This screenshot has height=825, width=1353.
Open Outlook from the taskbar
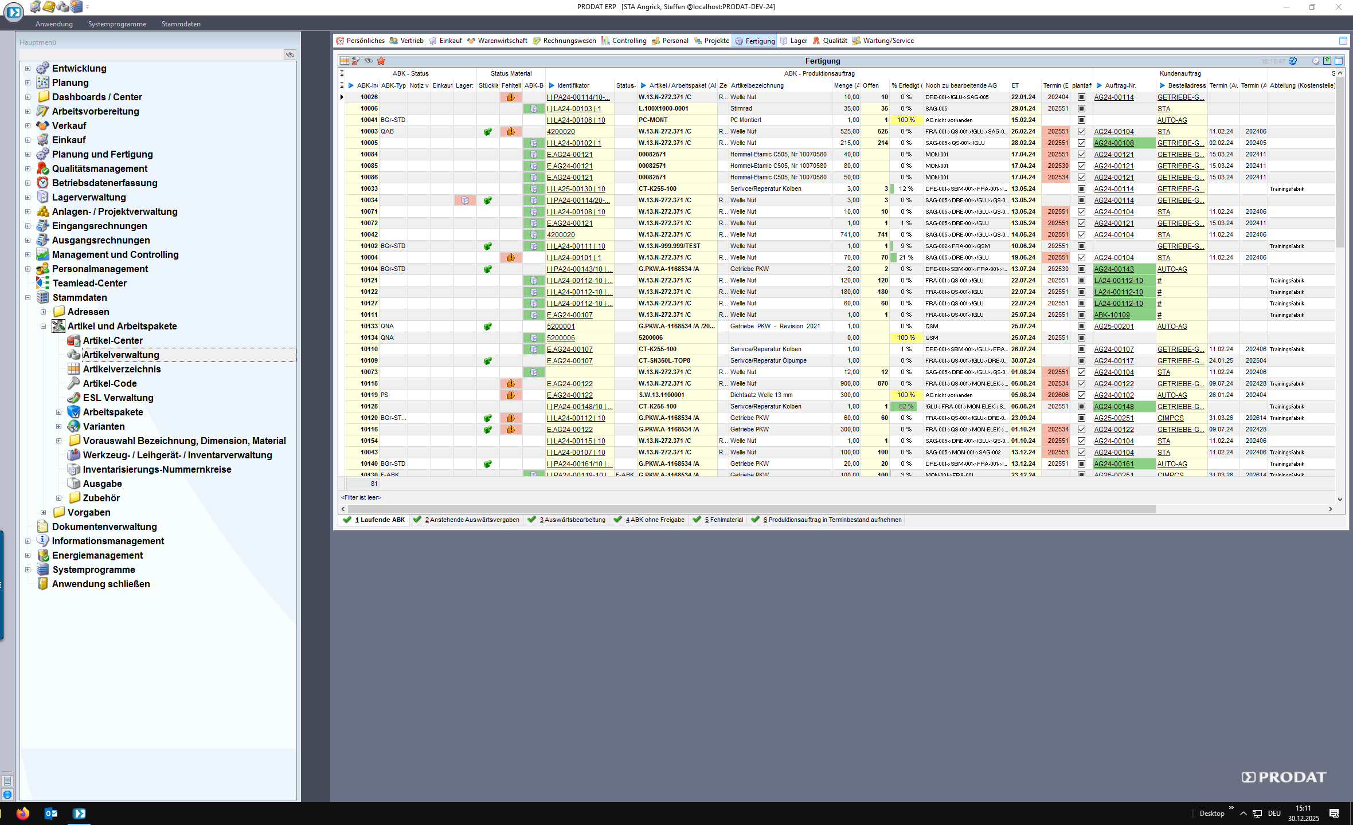coord(51,813)
